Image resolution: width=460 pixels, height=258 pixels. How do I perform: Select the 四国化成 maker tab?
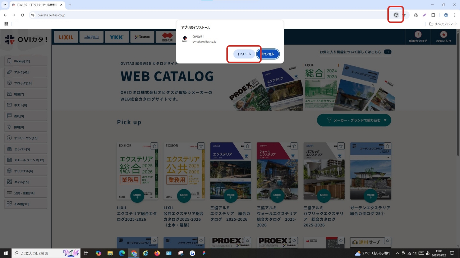tap(167, 37)
